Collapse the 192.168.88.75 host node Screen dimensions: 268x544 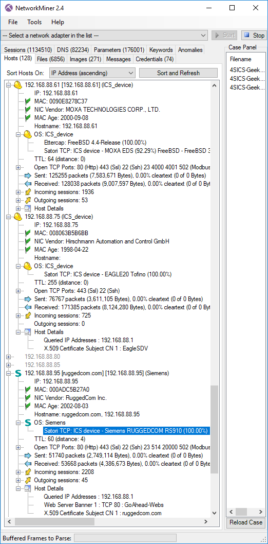click(x=9, y=217)
